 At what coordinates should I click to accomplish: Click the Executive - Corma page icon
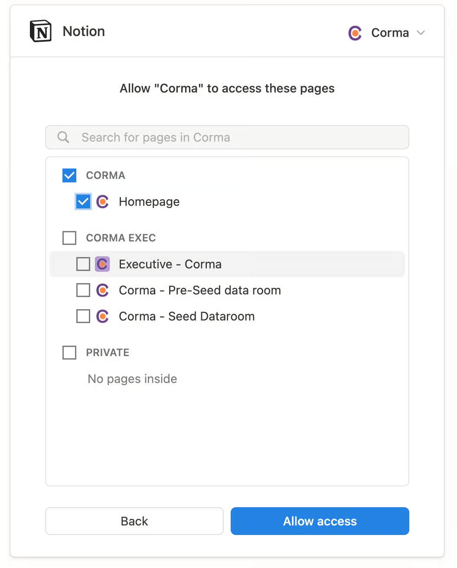pos(102,264)
